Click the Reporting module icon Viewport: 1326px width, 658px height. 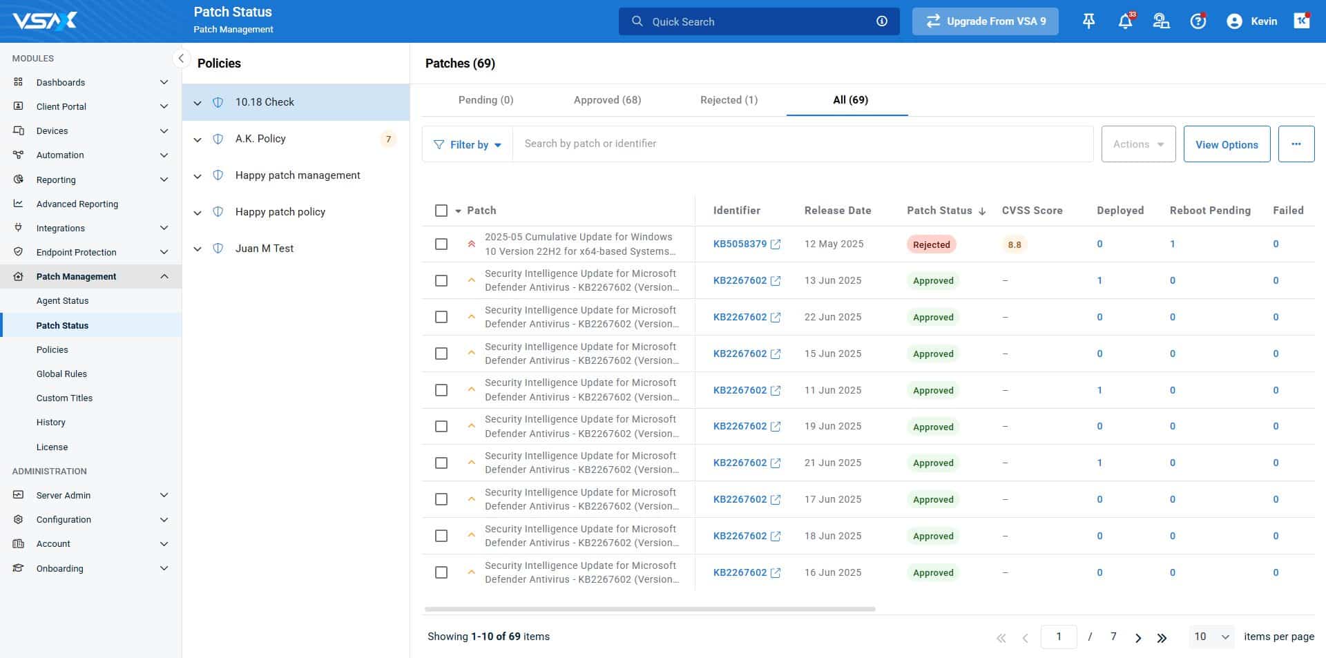click(x=19, y=180)
